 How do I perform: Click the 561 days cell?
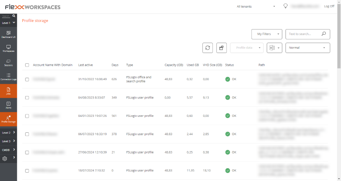click(114, 116)
